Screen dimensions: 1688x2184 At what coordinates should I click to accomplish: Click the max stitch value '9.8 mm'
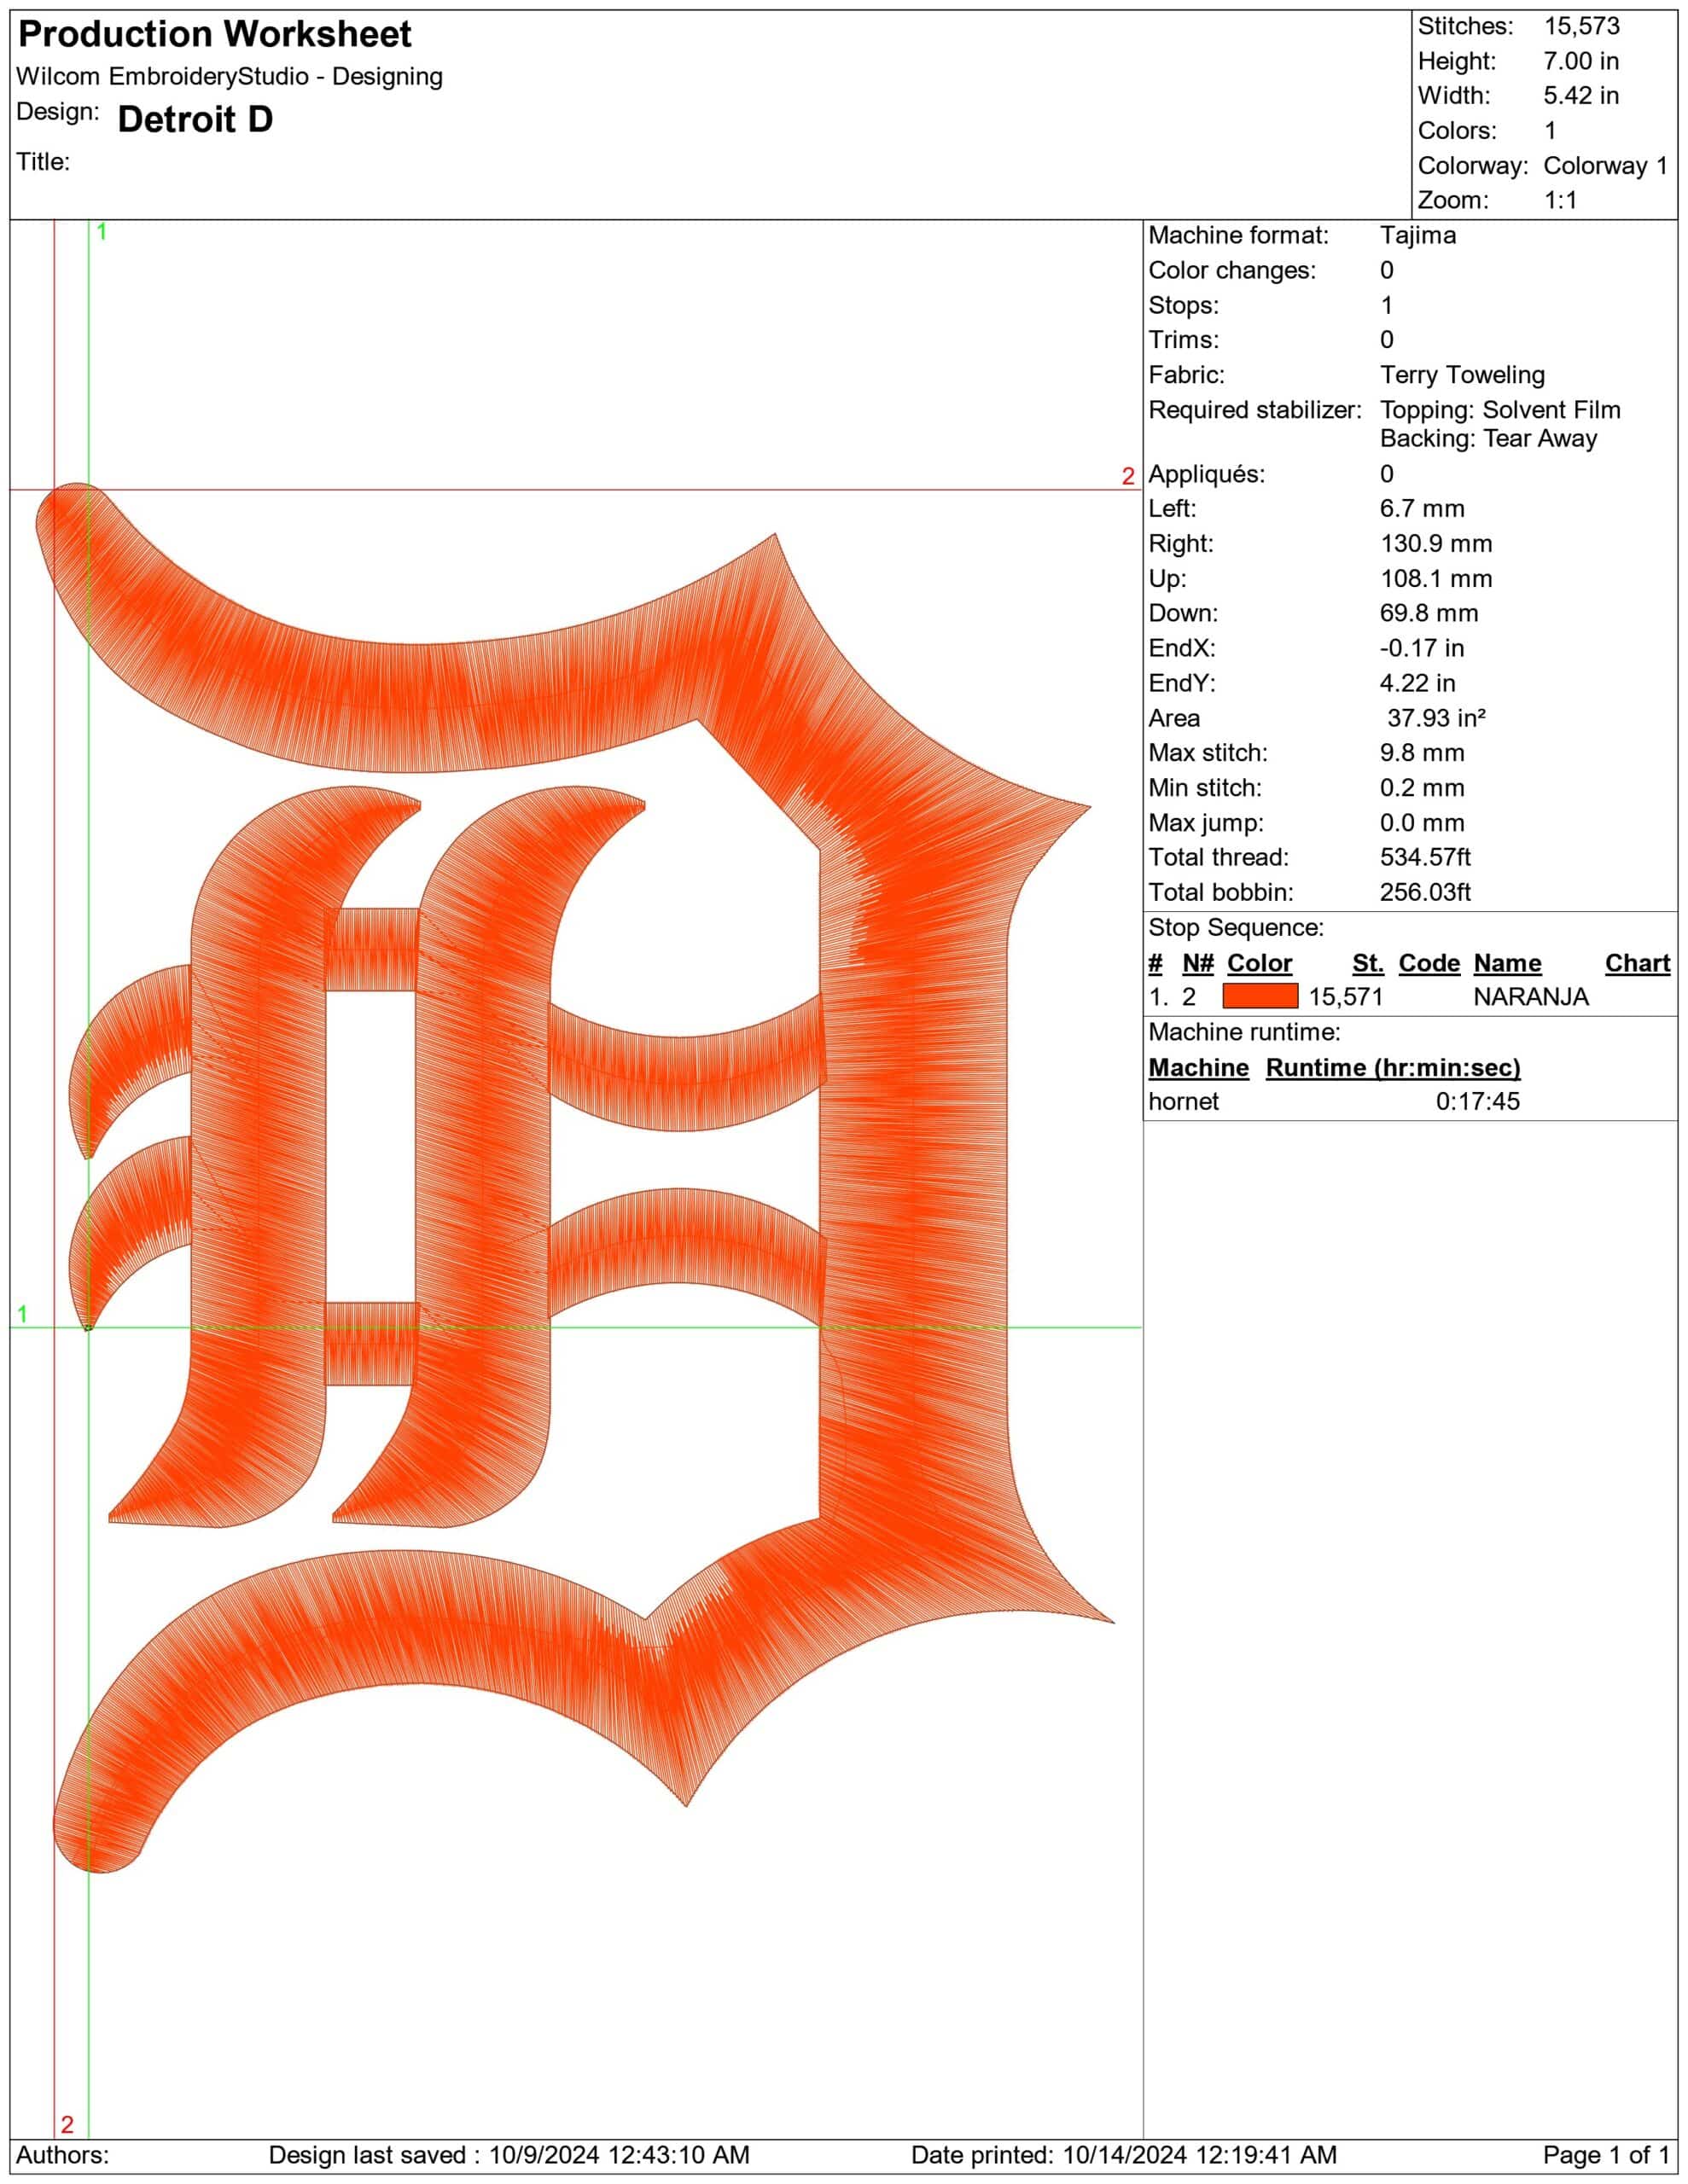coord(1422,753)
